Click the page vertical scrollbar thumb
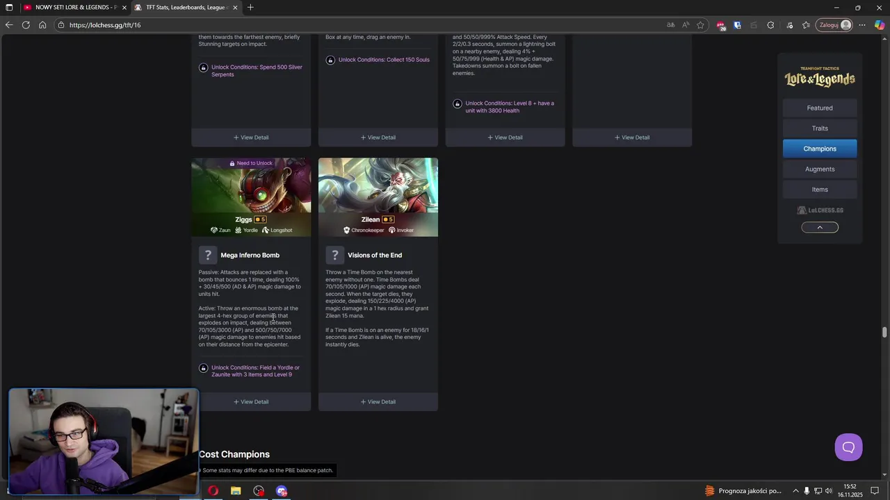 coord(884,333)
